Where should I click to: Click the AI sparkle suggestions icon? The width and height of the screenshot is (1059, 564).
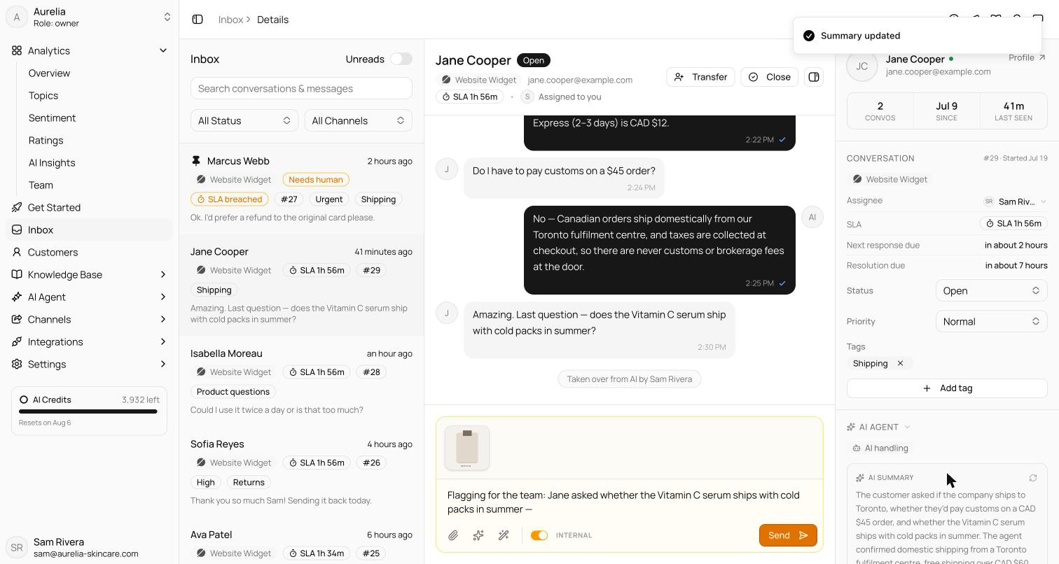[478, 535]
